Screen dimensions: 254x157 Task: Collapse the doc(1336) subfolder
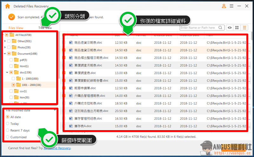click(x=7, y=72)
